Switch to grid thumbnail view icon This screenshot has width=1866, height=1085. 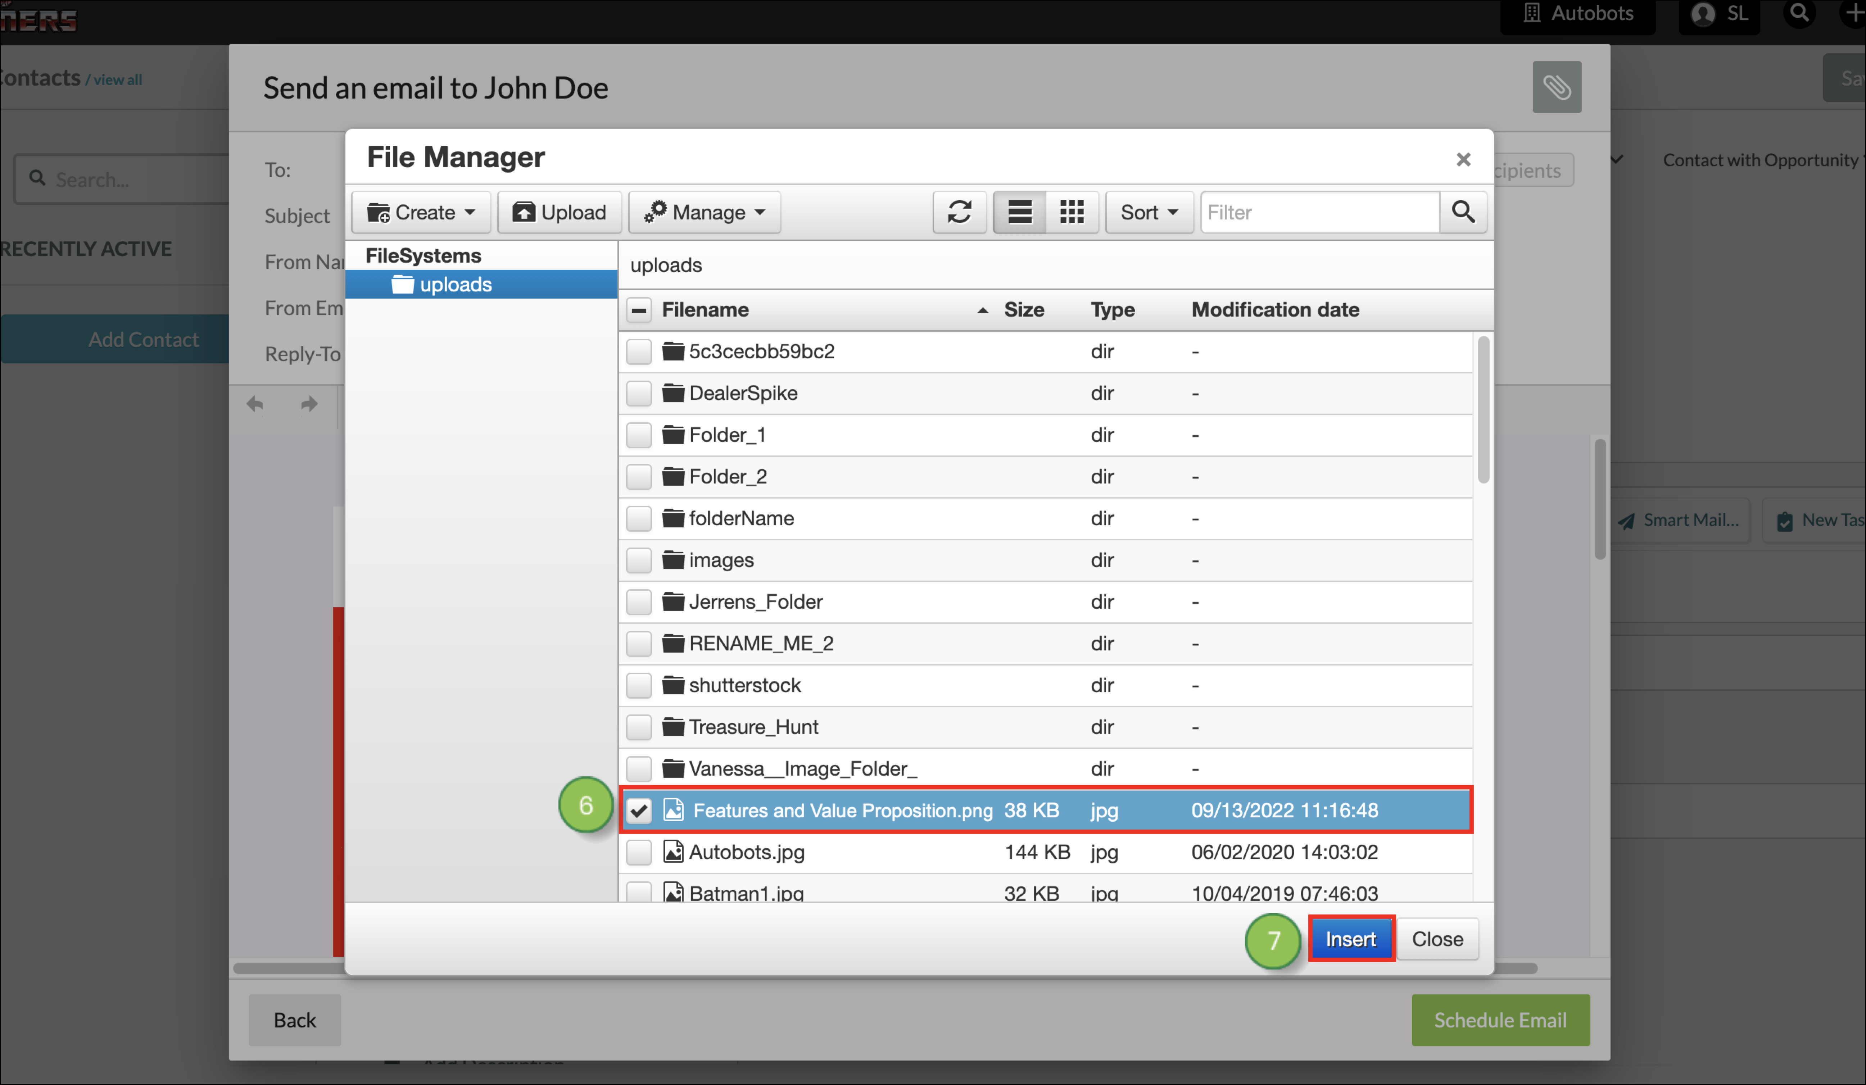(1072, 212)
